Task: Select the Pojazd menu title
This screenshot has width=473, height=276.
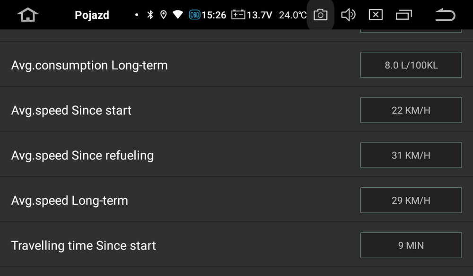Action: pos(92,15)
